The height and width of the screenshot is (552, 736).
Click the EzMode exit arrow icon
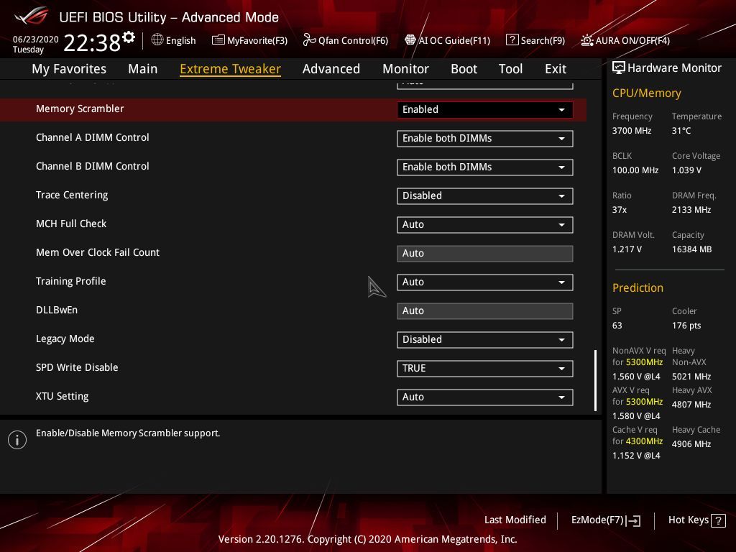click(633, 520)
